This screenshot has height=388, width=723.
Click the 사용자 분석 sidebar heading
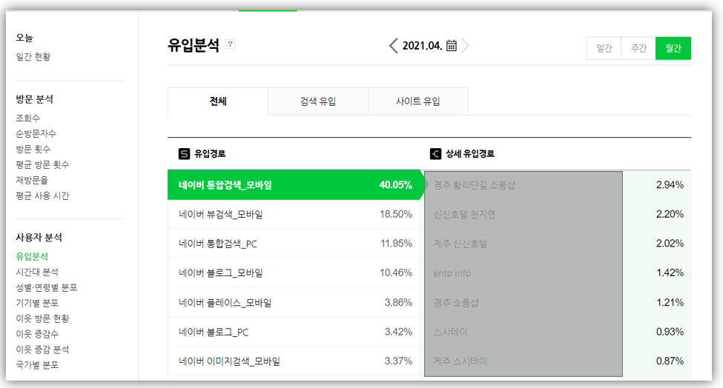39,238
